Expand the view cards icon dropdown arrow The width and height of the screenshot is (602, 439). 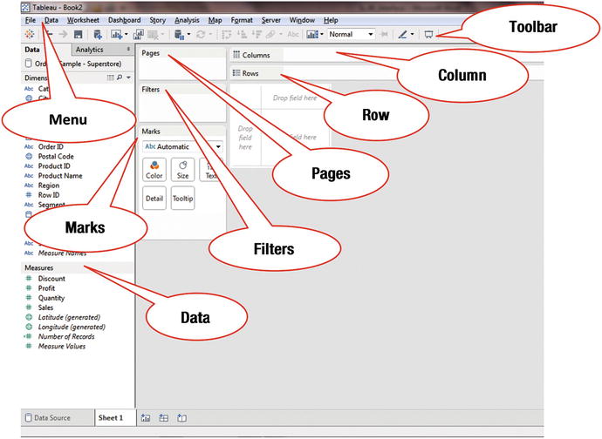click(x=322, y=35)
